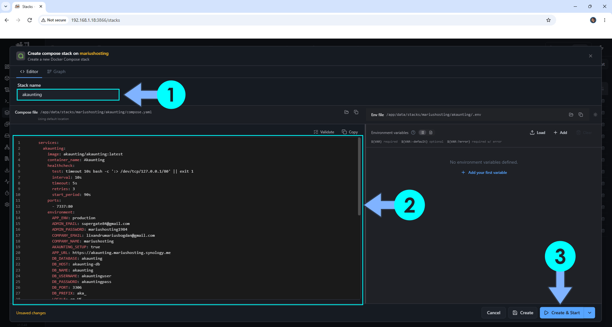Open terminal icon in background sidebar
The width and height of the screenshot is (612, 327).
pyautogui.click(x=7, y=101)
